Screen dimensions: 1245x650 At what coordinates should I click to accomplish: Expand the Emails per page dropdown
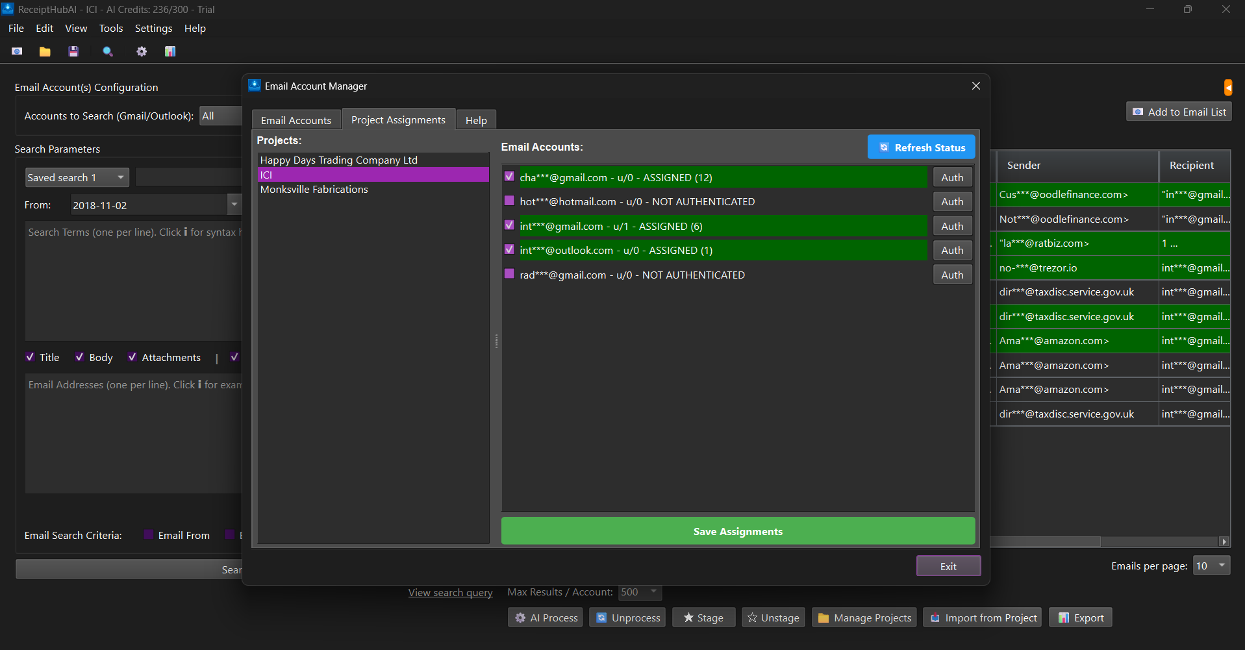pos(1212,566)
